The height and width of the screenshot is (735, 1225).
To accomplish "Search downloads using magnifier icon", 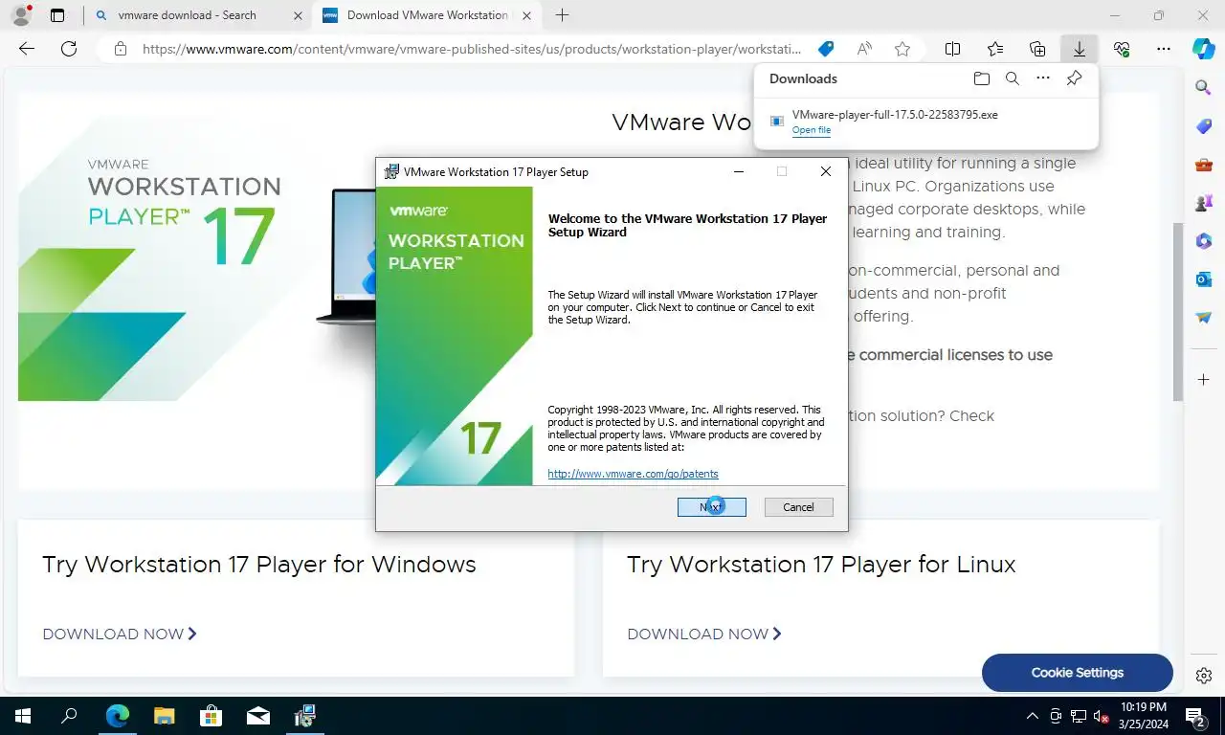I will [1013, 78].
